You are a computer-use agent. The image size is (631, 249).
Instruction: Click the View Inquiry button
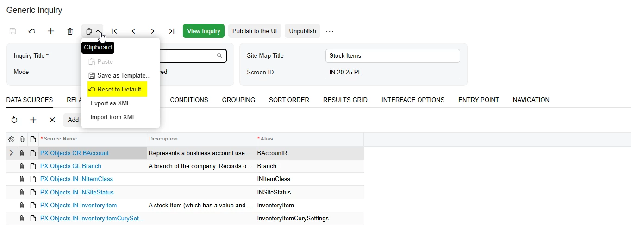(x=204, y=31)
